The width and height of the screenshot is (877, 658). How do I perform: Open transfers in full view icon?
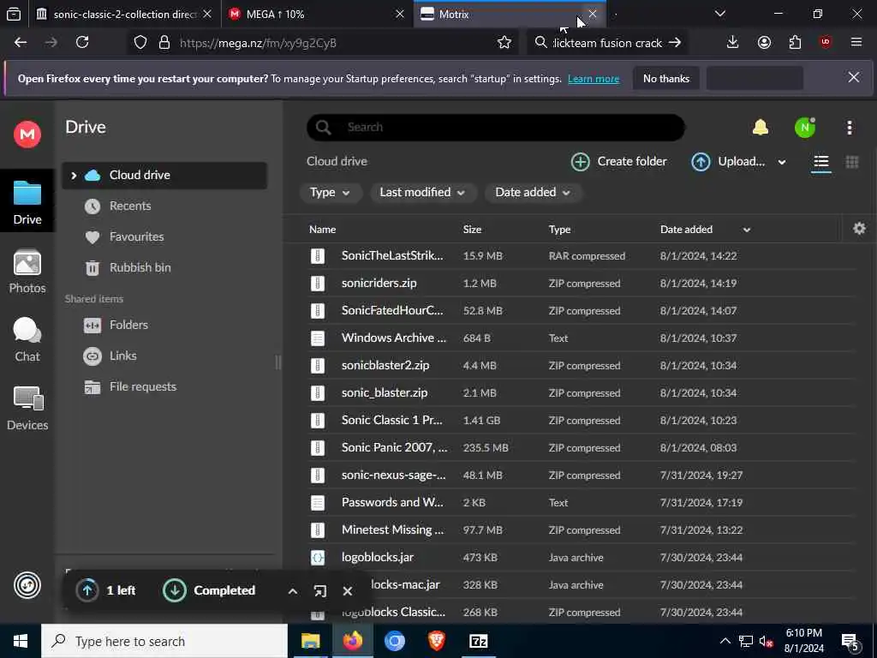(320, 591)
